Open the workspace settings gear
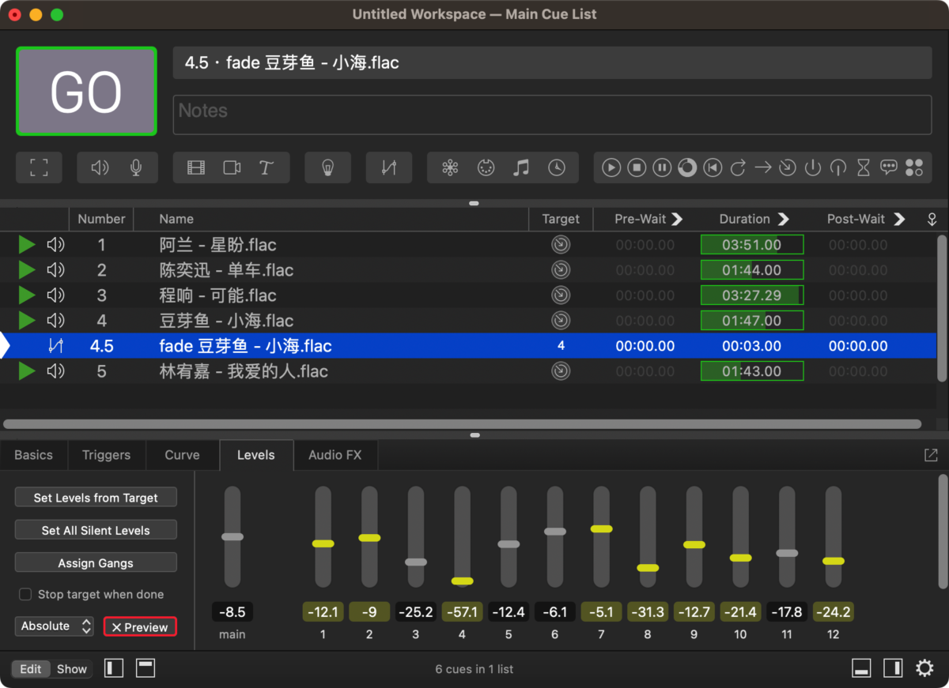 click(924, 668)
